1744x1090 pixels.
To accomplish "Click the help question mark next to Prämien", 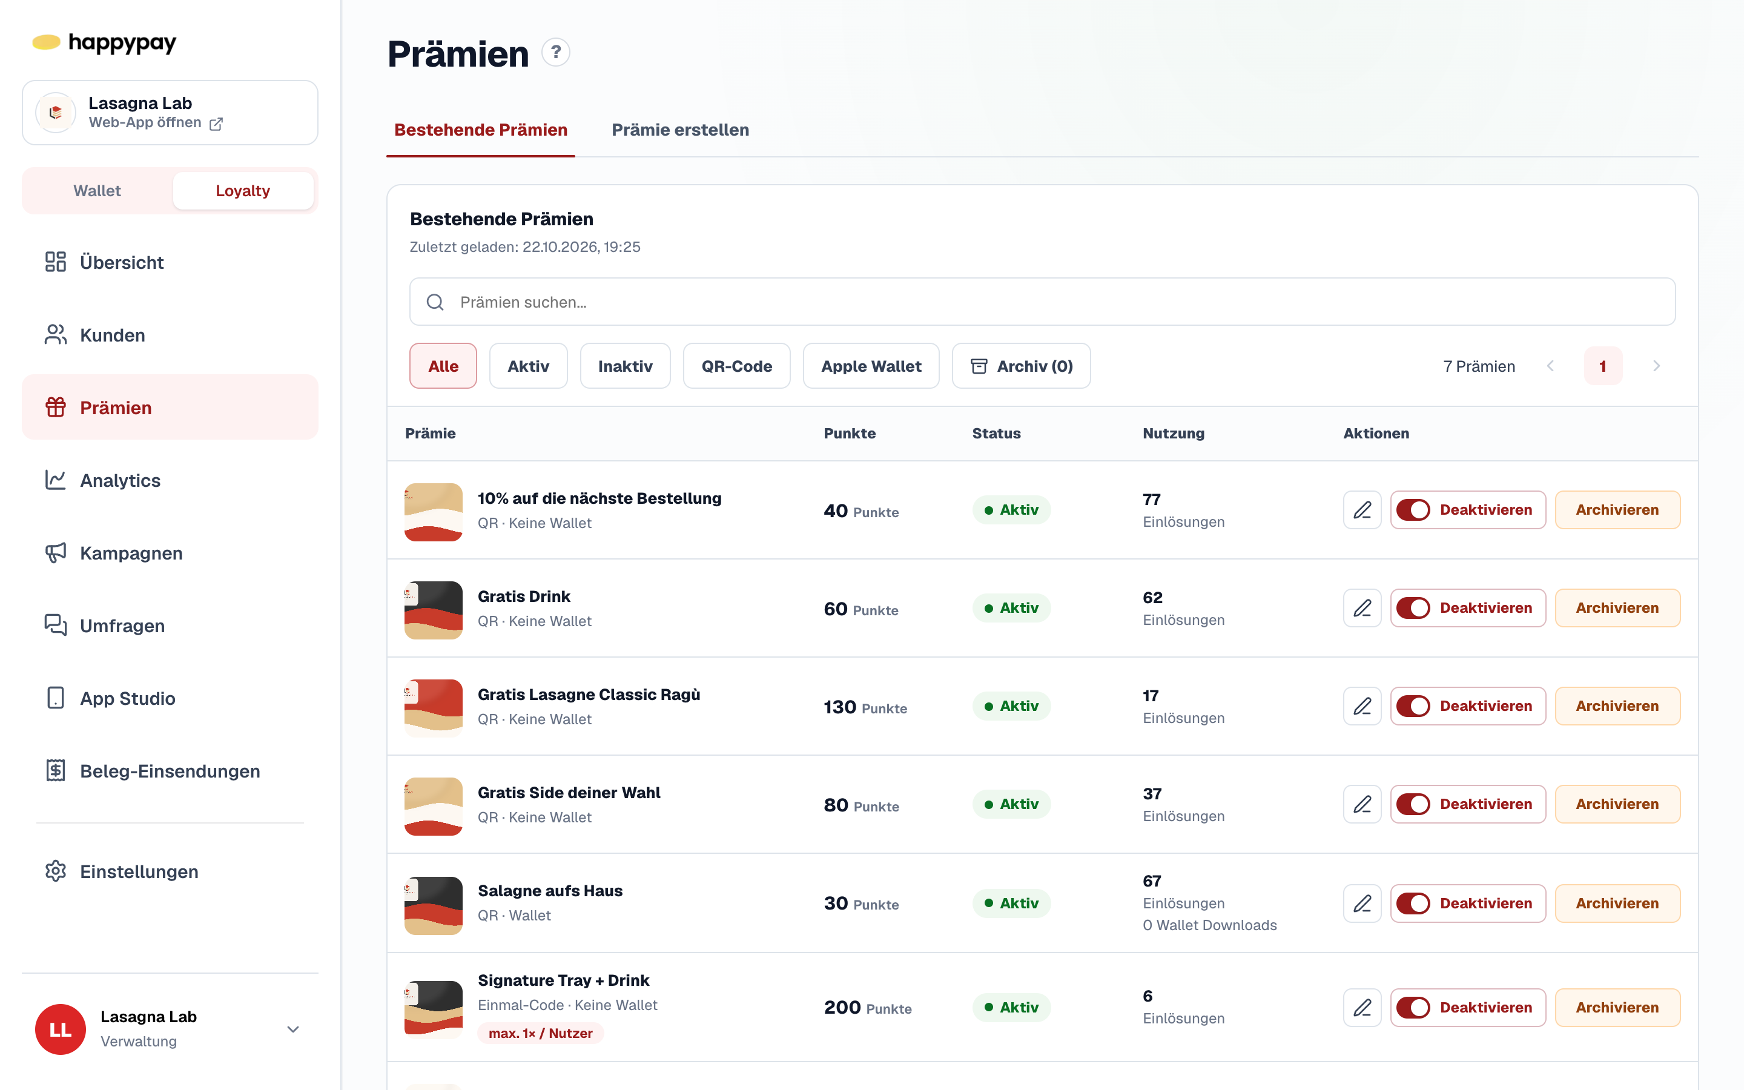I will (556, 53).
